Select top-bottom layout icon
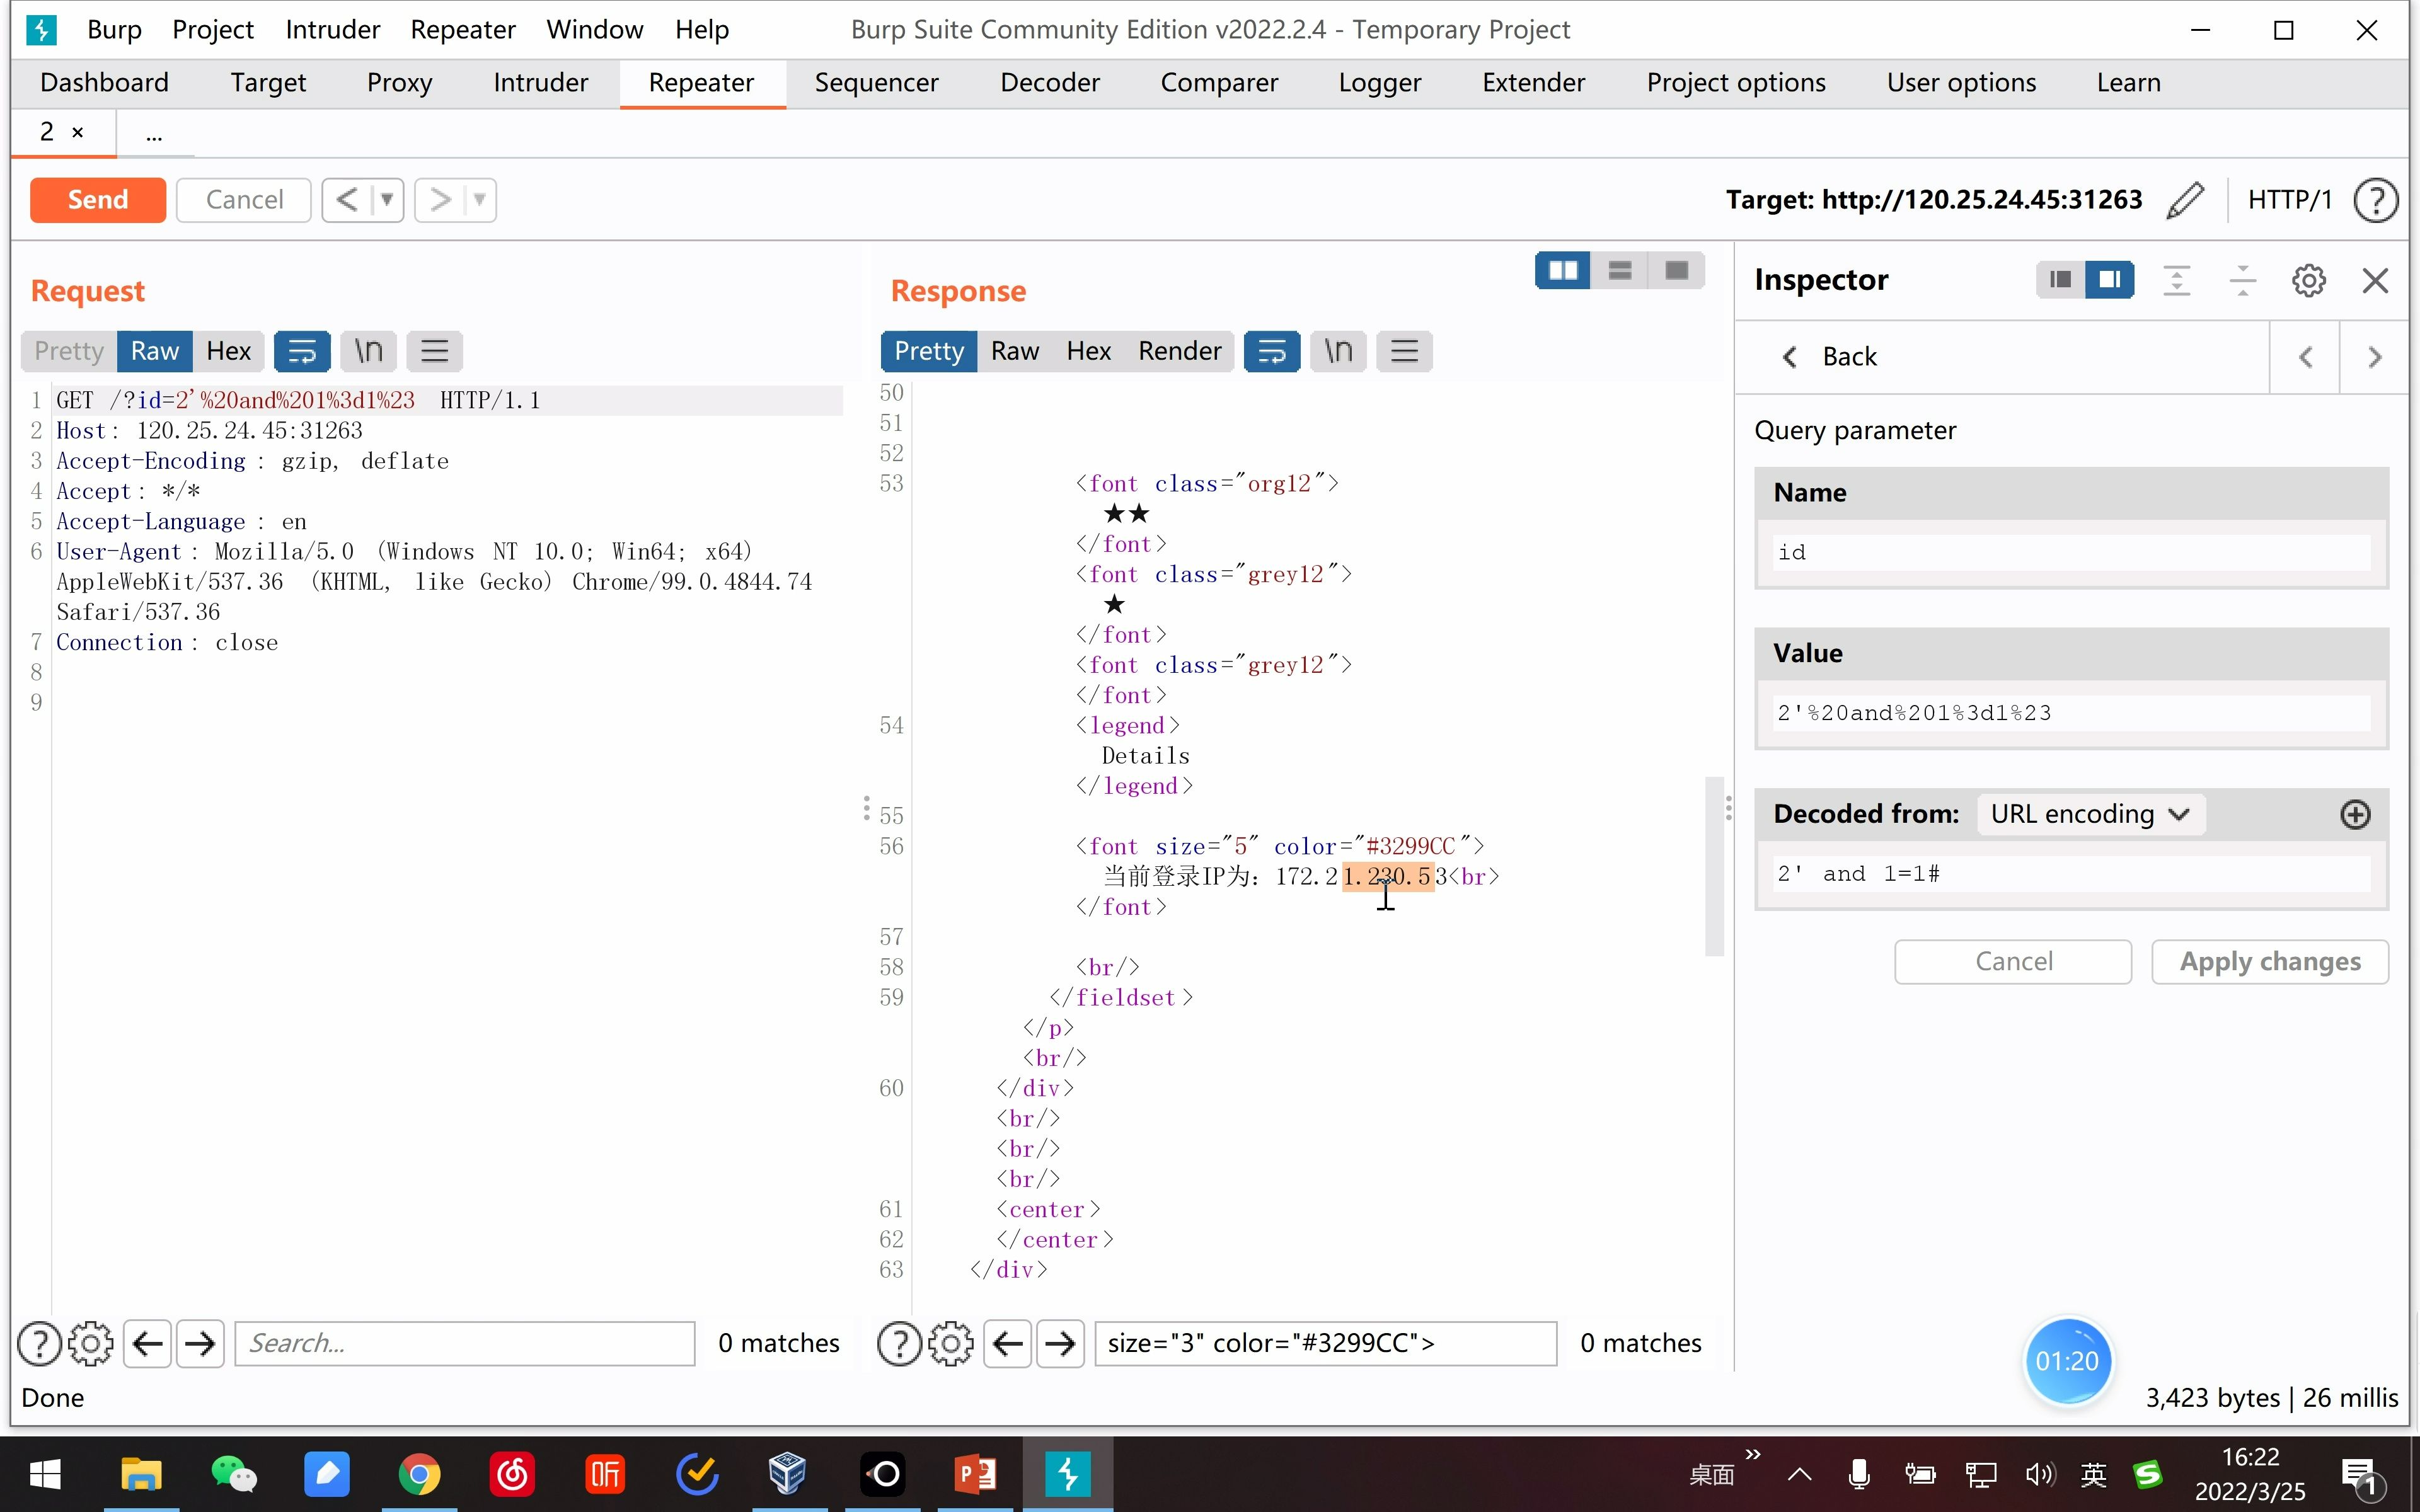The width and height of the screenshot is (2420, 1512). click(1620, 270)
